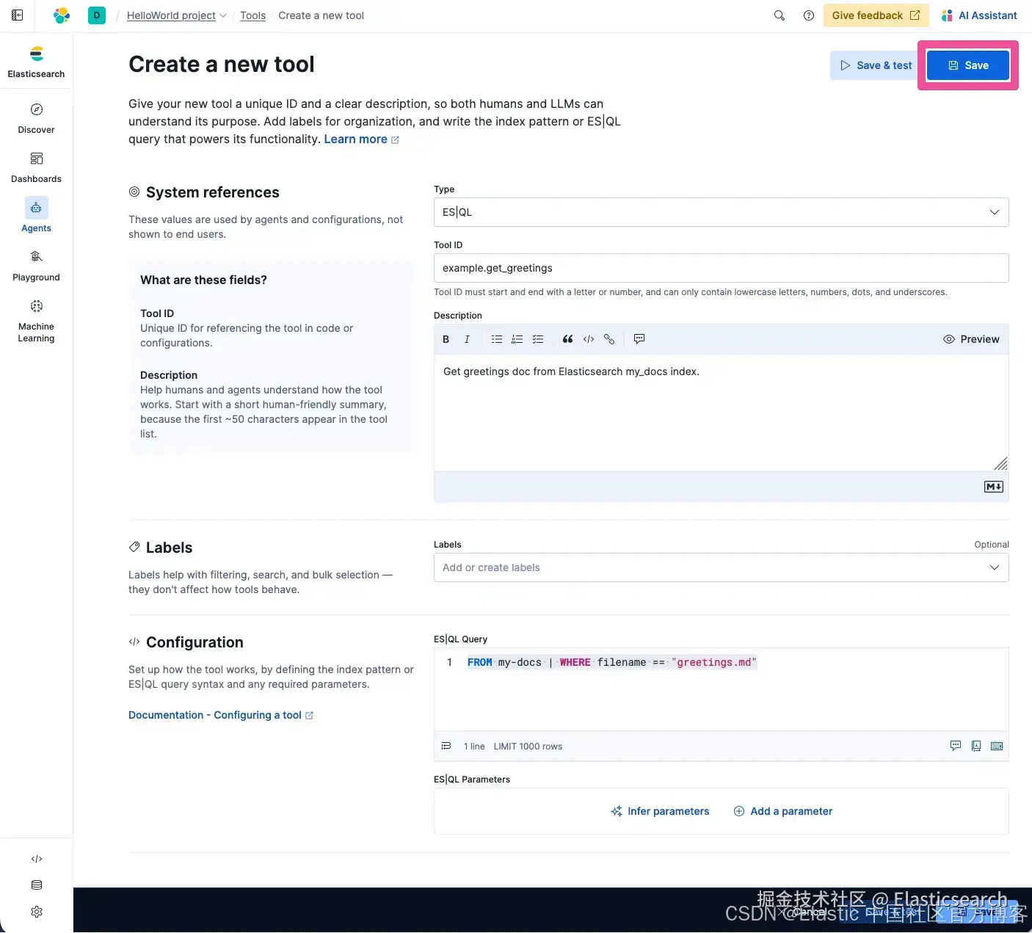Go to Discover in the sidebar
Image resolution: width=1032 pixels, height=933 pixels.
[x=37, y=119]
